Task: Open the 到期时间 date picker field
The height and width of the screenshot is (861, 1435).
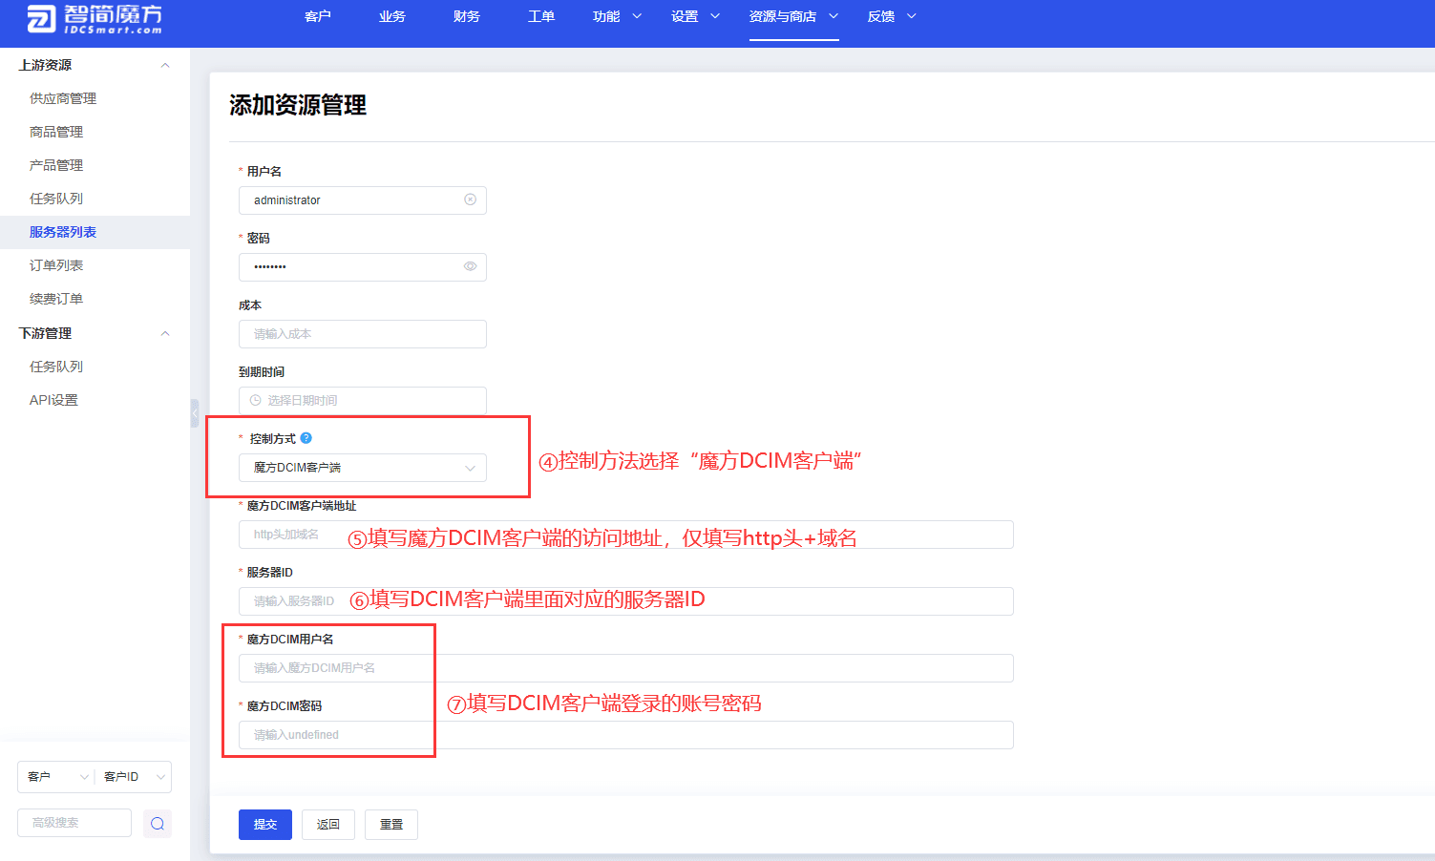Action: pyautogui.click(x=363, y=401)
